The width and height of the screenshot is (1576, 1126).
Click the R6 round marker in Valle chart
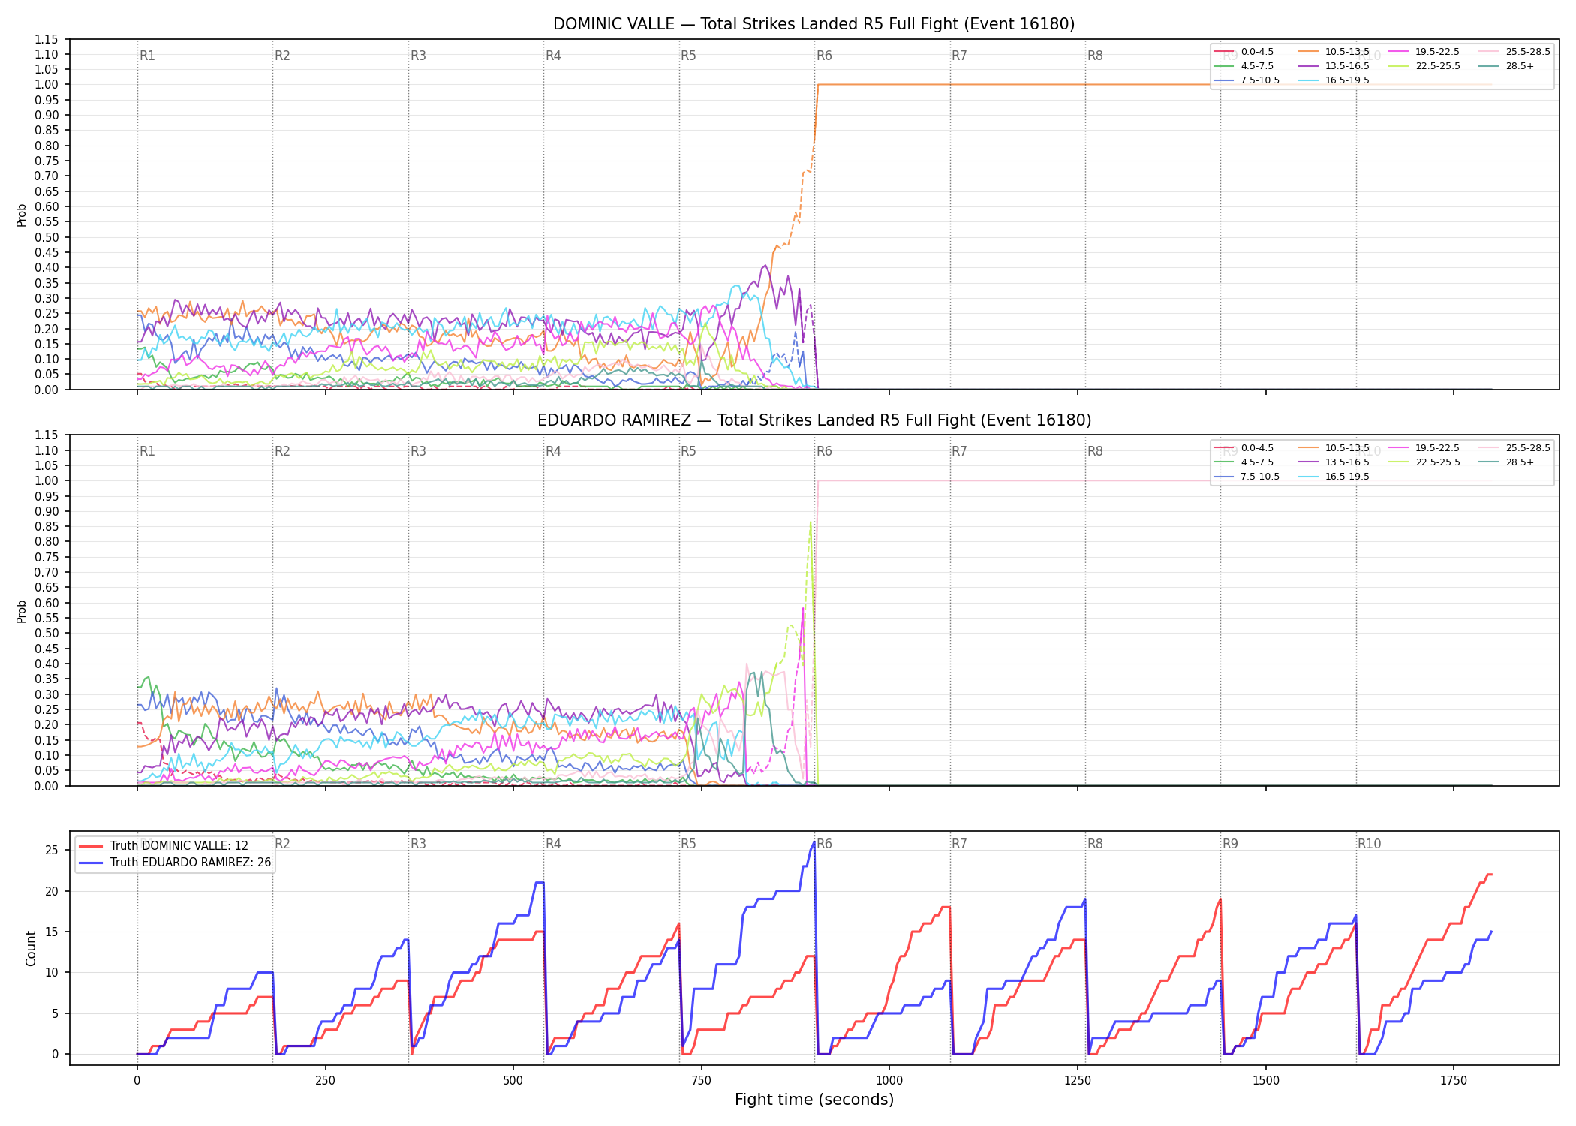click(824, 56)
